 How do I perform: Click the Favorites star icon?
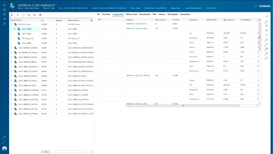coord(5,24)
